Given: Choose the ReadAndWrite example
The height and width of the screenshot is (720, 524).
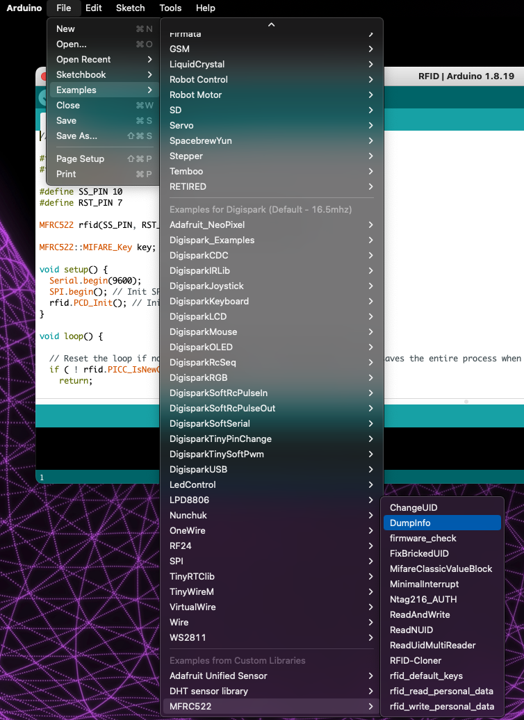Looking at the screenshot, I should click(x=442, y=614).
